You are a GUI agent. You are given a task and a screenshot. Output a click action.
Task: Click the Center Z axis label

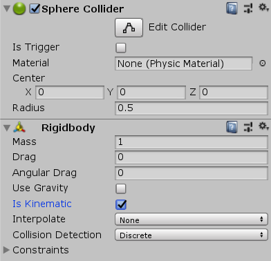193,93
